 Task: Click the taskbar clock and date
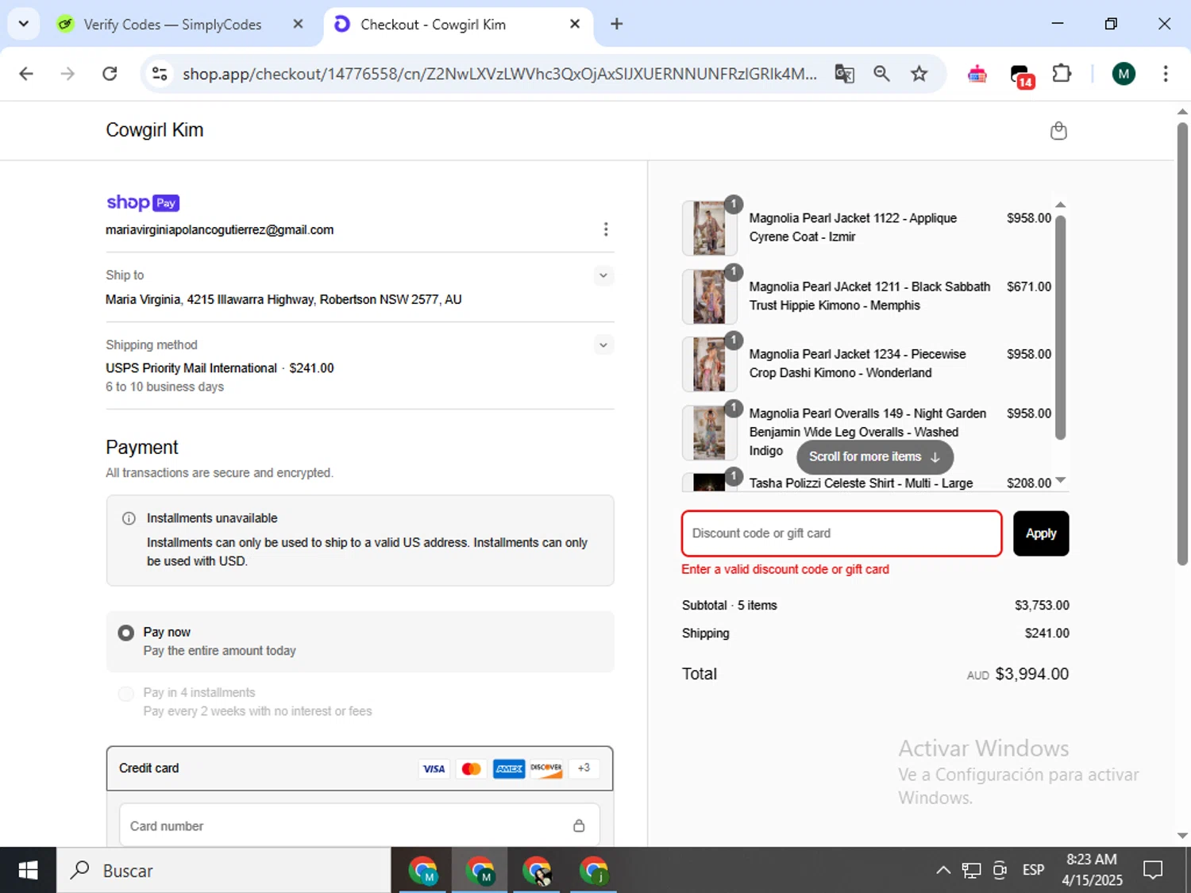click(x=1092, y=870)
